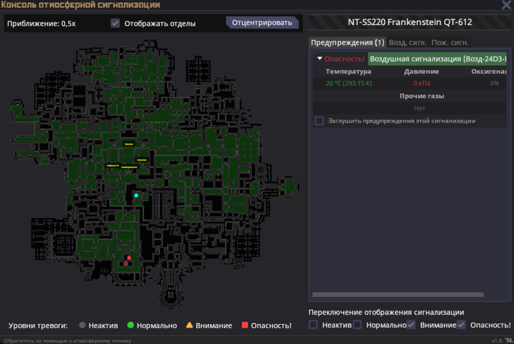
Task: Click the cyan console marker on the map
Action: coord(136,195)
